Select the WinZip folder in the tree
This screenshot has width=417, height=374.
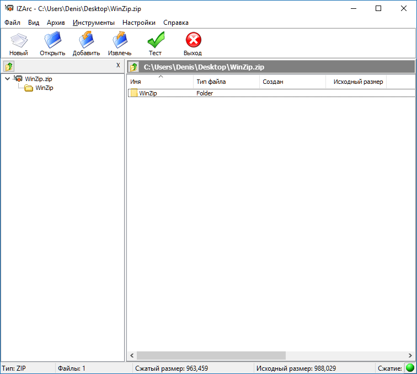(44, 88)
